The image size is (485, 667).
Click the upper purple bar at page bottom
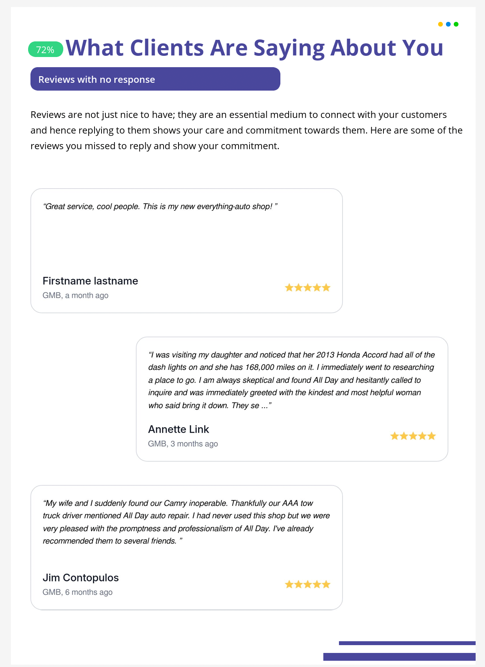point(407,643)
